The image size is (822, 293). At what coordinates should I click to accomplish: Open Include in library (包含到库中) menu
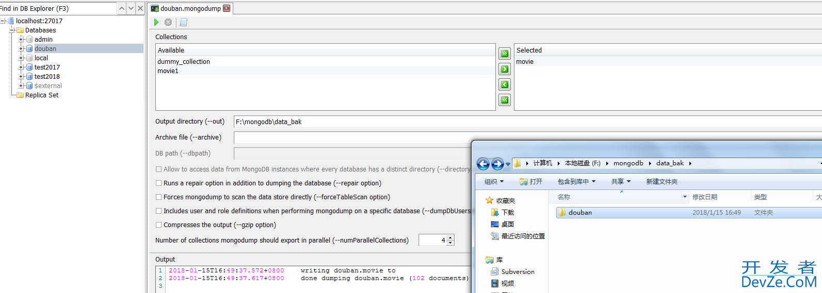click(x=576, y=181)
